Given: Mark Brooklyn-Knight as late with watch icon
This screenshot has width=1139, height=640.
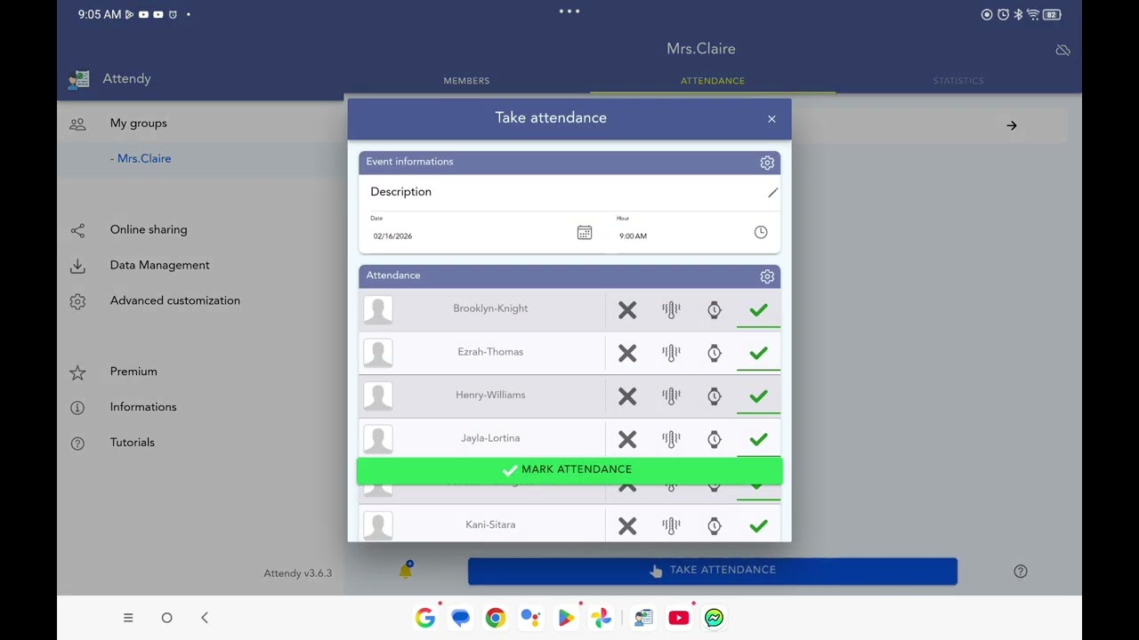Looking at the screenshot, I should pos(715,309).
